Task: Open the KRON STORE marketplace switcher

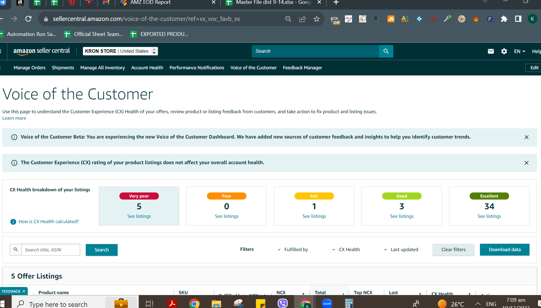Action: (x=121, y=51)
